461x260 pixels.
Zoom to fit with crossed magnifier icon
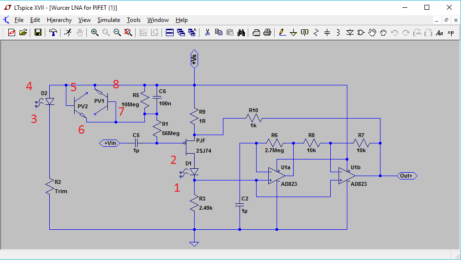128,32
